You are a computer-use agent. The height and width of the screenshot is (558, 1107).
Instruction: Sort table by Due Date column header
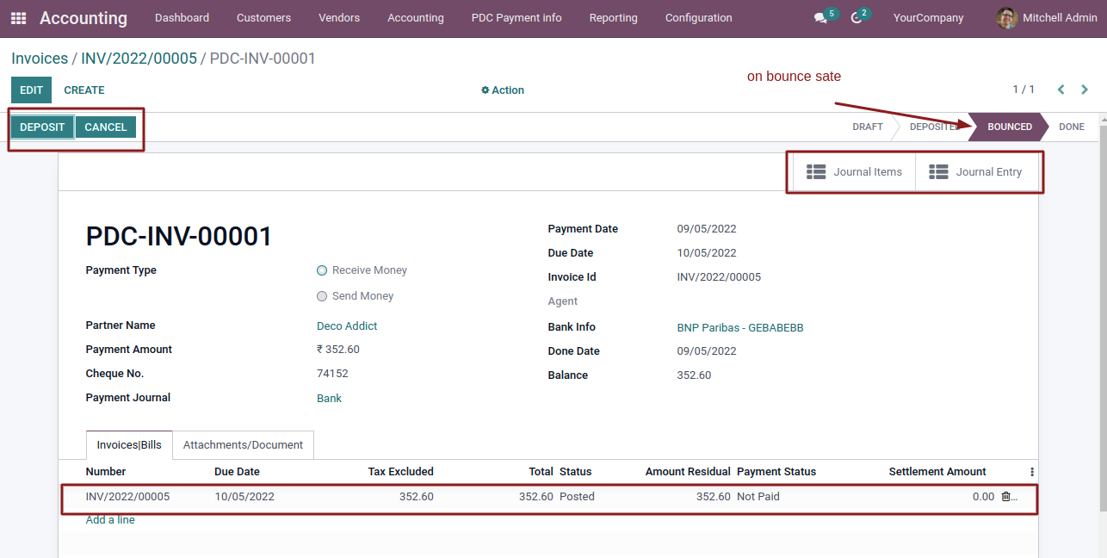[237, 472]
